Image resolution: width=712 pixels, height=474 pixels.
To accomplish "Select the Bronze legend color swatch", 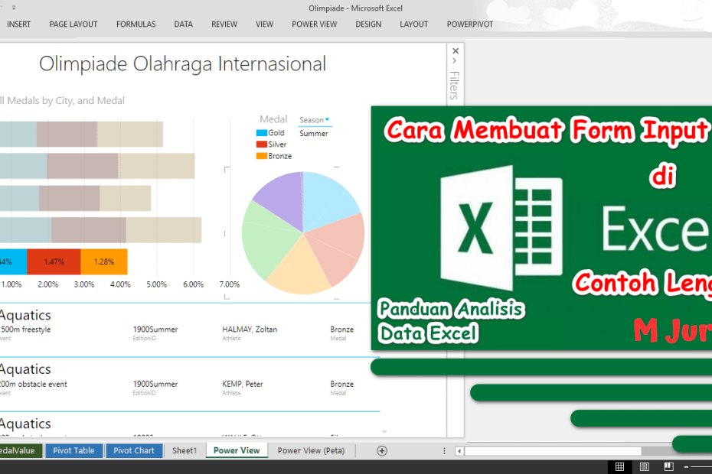I will 262,156.
